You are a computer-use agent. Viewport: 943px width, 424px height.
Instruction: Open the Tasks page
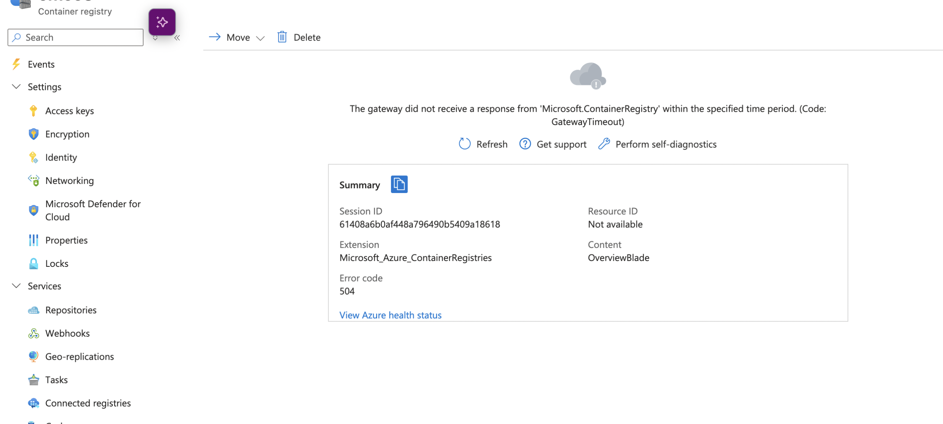click(x=56, y=379)
